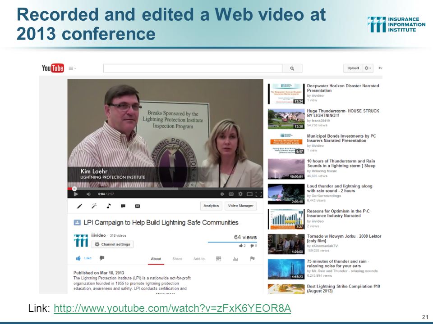Open Captions CC tool below video
Screen dimensions: 433x324
point(137,206)
